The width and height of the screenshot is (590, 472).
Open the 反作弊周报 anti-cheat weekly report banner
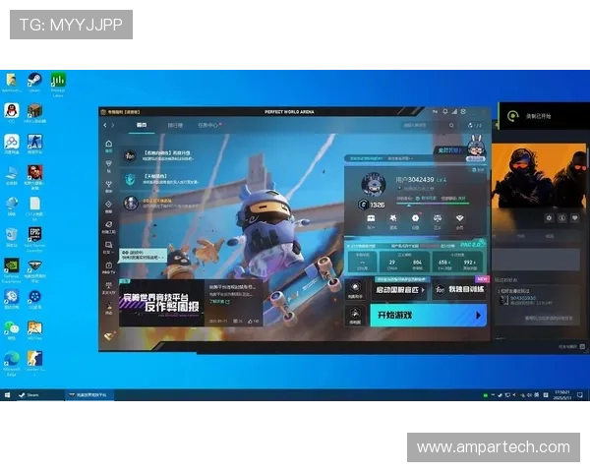tap(162, 303)
